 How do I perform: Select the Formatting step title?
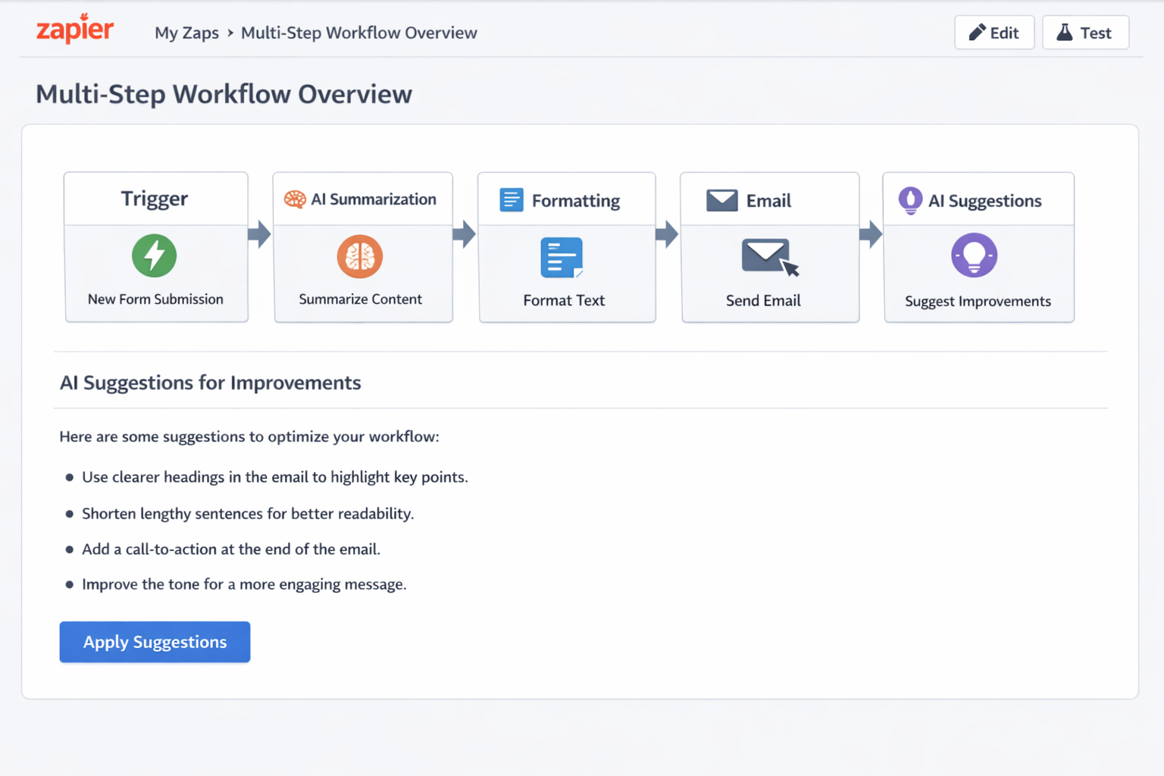[x=576, y=201]
